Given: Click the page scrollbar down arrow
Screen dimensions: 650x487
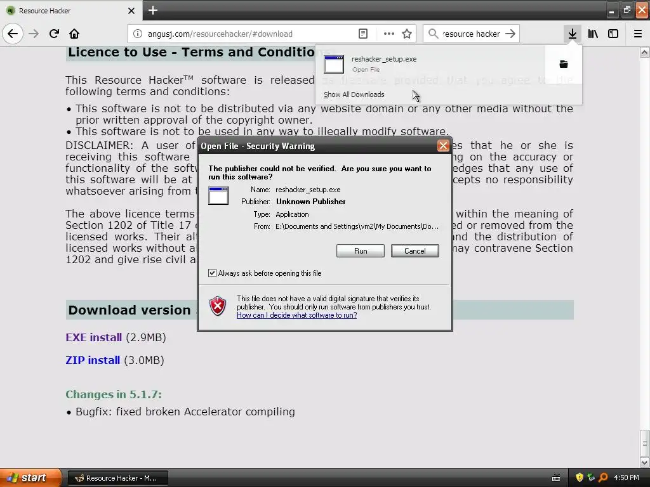Looking at the screenshot, I should point(645,462).
